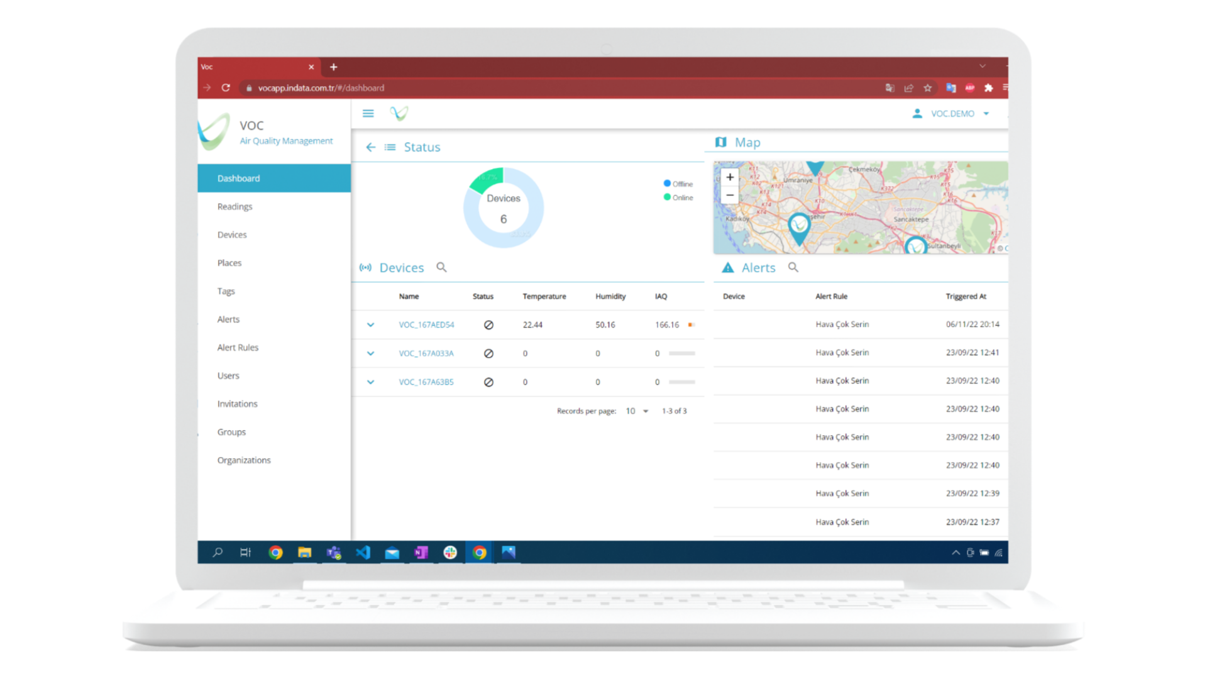This screenshot has height=679, width=1207.
Task: Open the Alerts search magnifier icon
Action: pyautogui.click(x=793, y=267)
